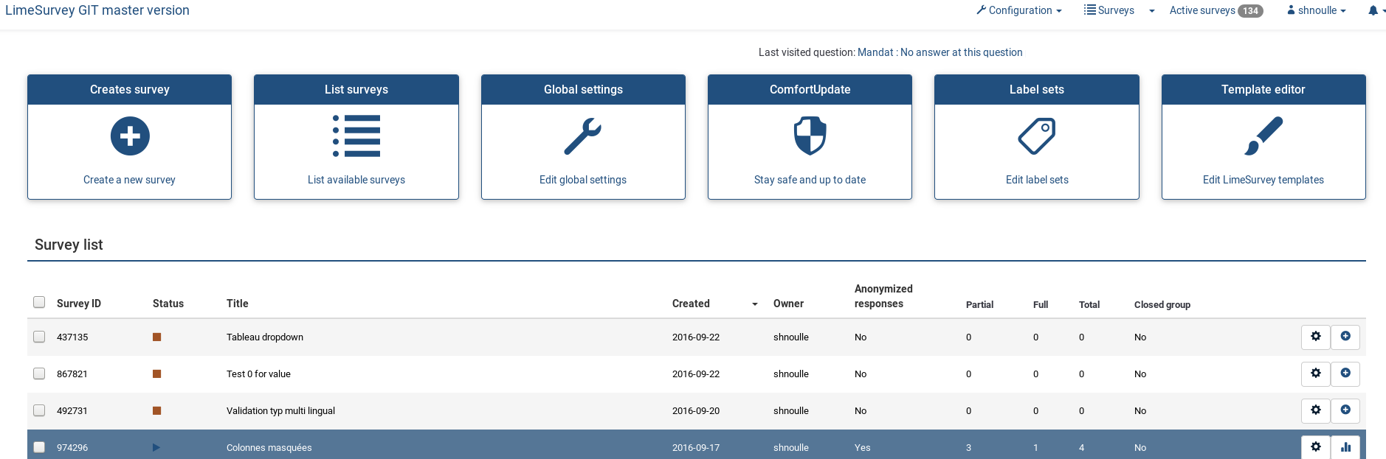
Task: Expand the arrow next to Surveys
Action: (1152, 11)
